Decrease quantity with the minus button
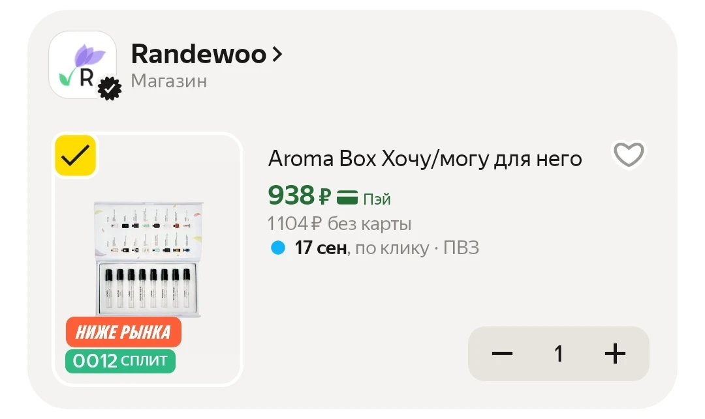The height and width of the screenshot is (419, 705). point(502,354)
